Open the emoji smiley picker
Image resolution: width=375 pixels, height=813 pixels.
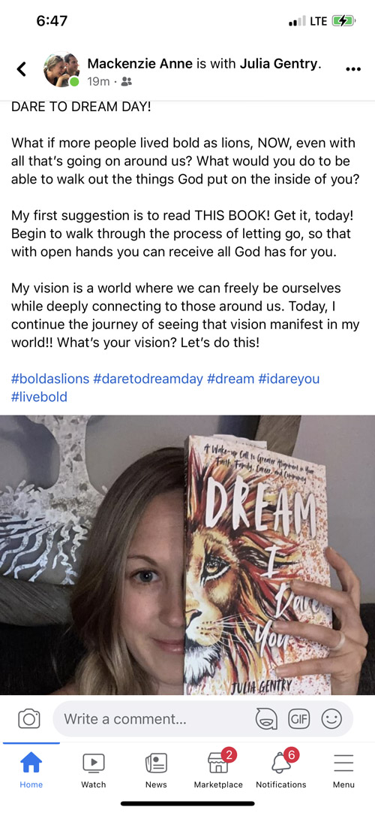pyautogui.click(x=331, y=718)
